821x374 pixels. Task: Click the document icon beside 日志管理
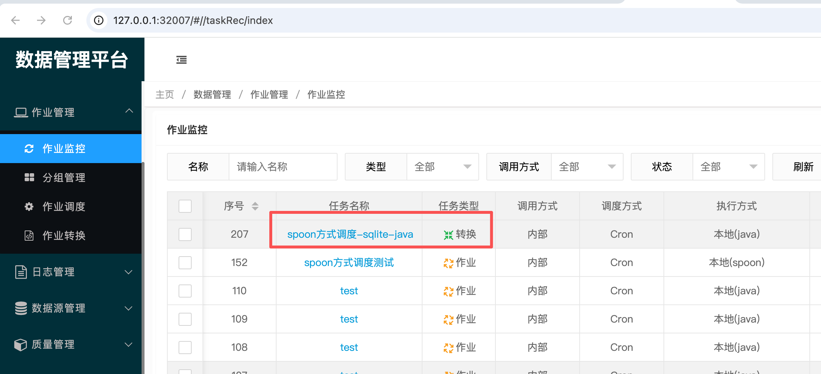tap(21, 272)
